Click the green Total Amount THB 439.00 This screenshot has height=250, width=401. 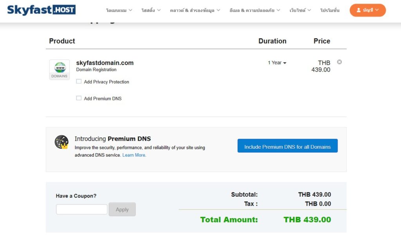coord(307,219)
